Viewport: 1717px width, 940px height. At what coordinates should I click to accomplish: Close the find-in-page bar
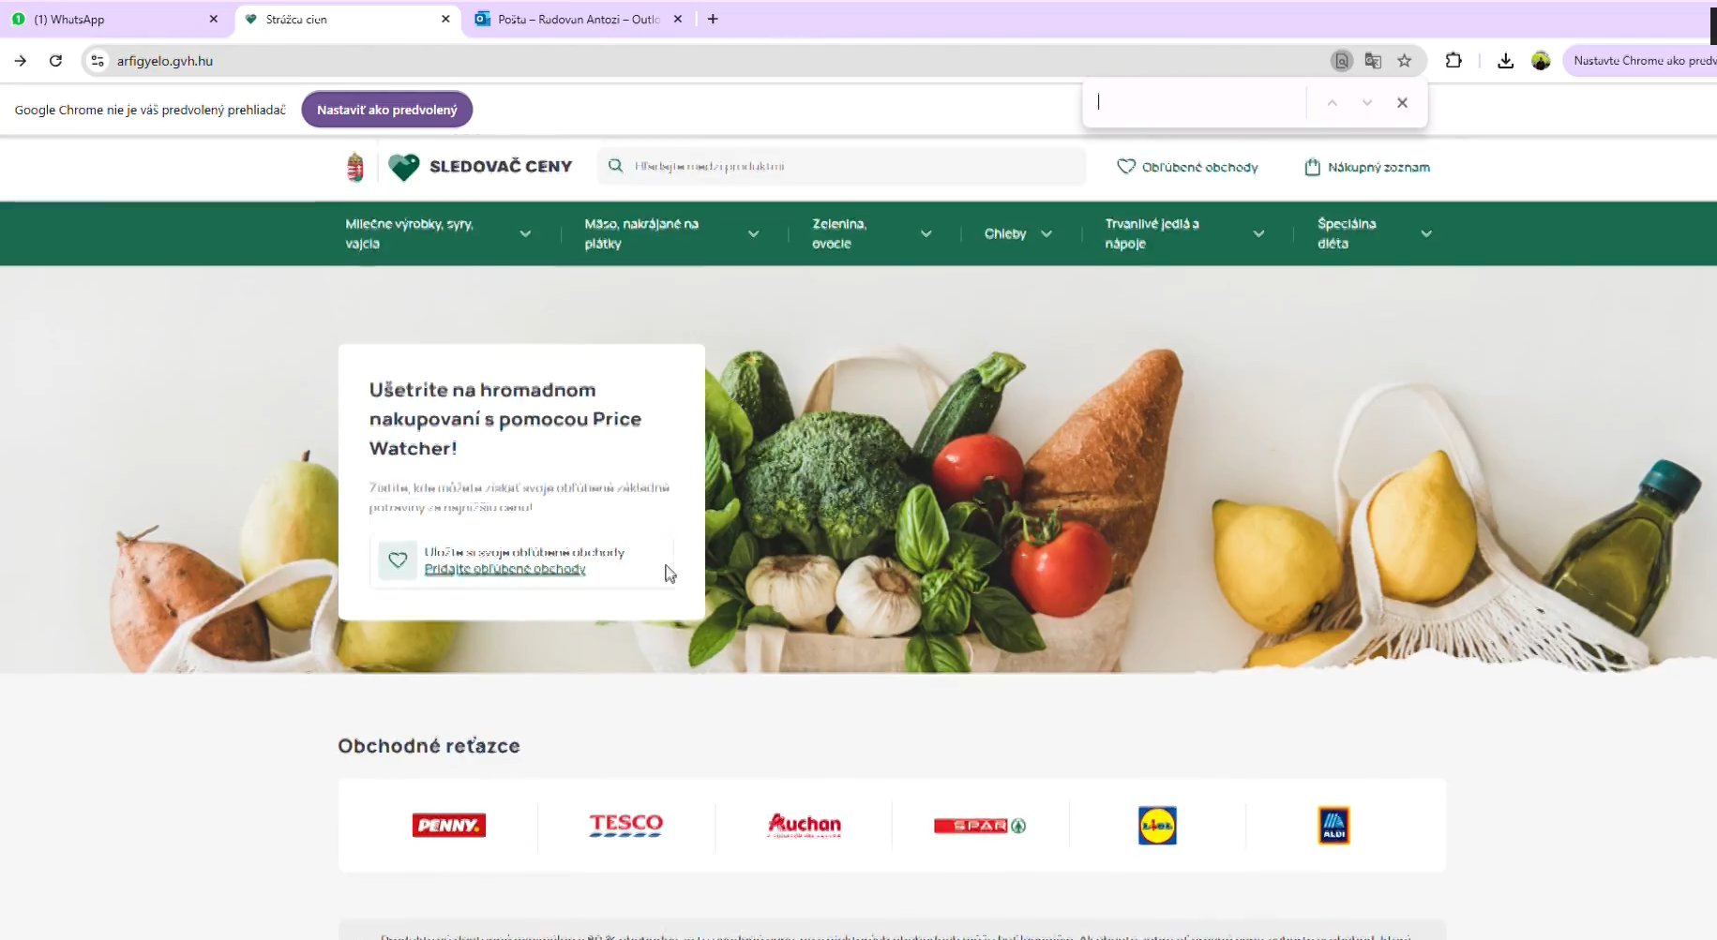[1402, 103]
